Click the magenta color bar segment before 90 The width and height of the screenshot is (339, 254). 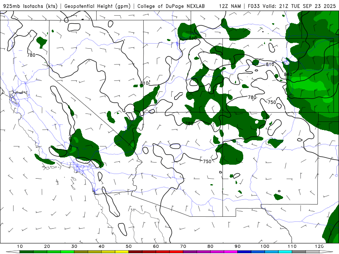(231, 252)
